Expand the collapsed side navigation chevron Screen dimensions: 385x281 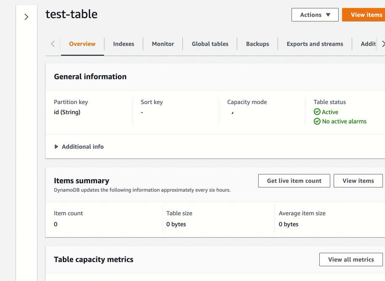click(27, 17)
